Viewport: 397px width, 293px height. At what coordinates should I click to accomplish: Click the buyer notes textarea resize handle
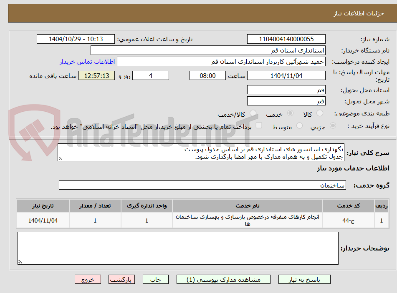(x=20, y=262)
